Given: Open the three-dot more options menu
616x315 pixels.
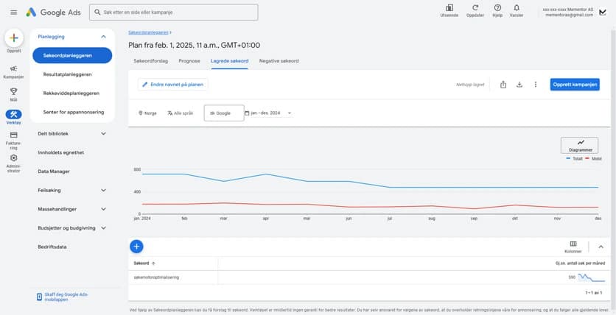Looking at the screenshot, I should click(536, 85).
